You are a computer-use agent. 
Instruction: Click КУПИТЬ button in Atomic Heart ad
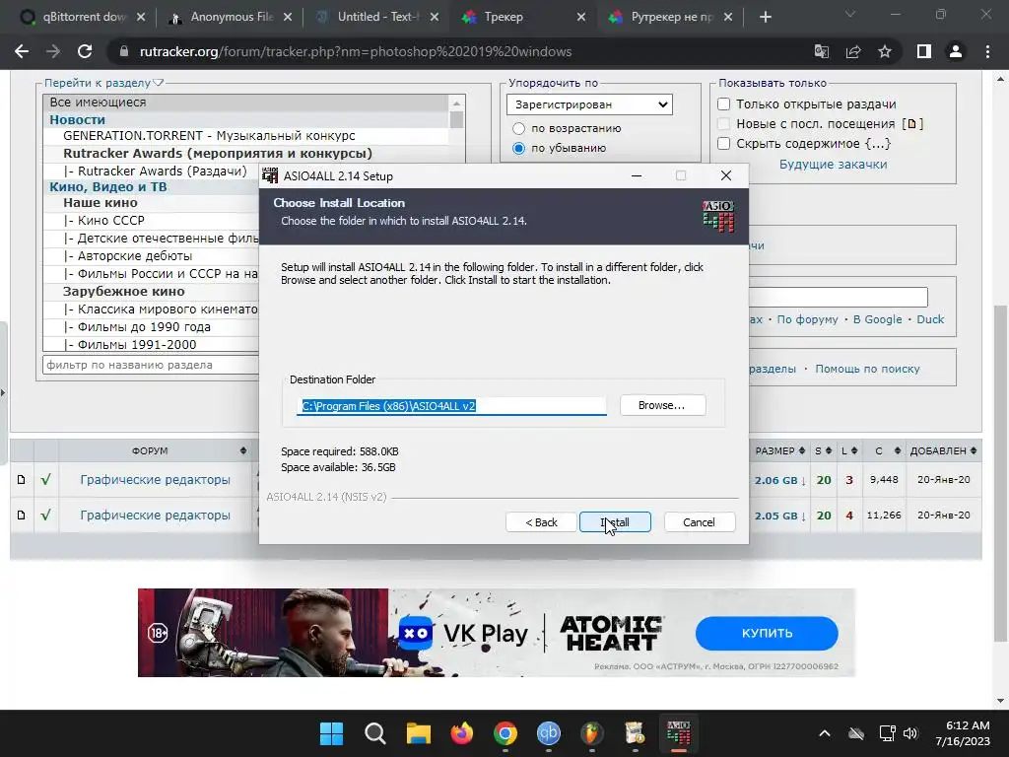[x=767, y=634]
